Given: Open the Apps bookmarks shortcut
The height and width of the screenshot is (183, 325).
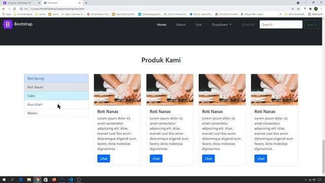Looking at the screenshot, I should 7,14.
